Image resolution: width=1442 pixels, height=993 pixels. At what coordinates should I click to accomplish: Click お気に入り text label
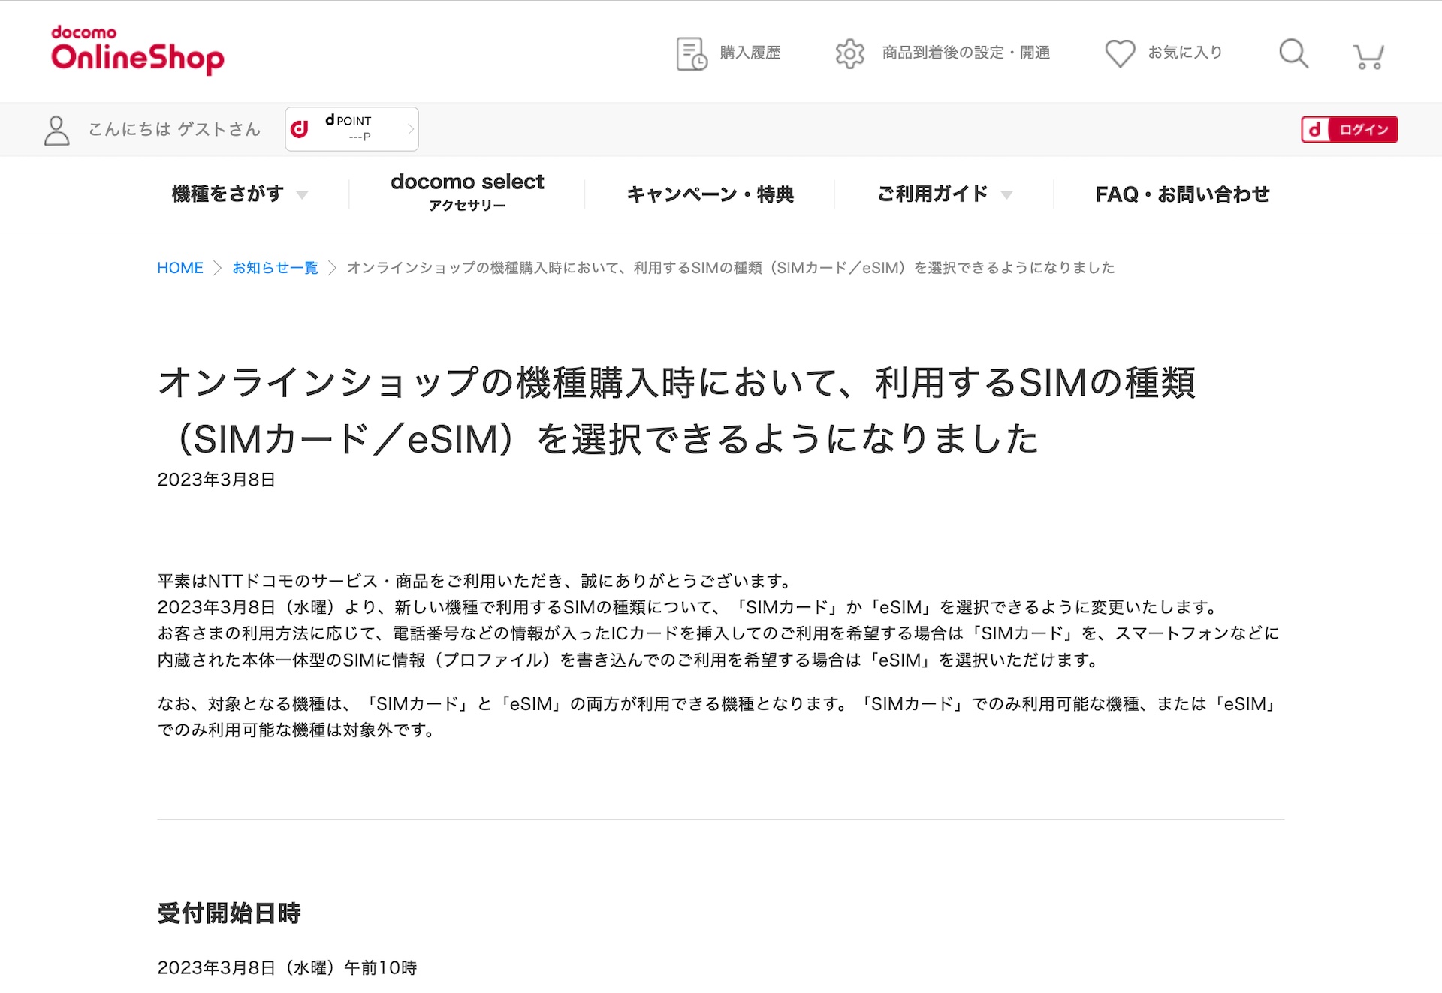[x=1184, y=53]
